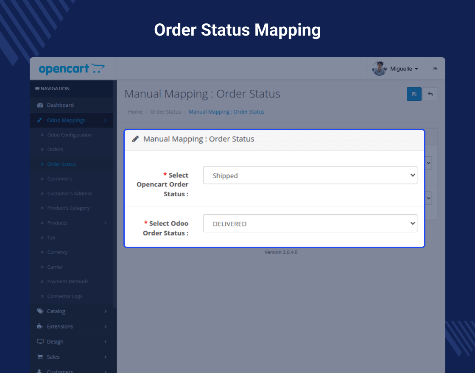This screenshot has width=475, height=373.
Task: Open the Carrier mapping item
Action: (55, 267)
